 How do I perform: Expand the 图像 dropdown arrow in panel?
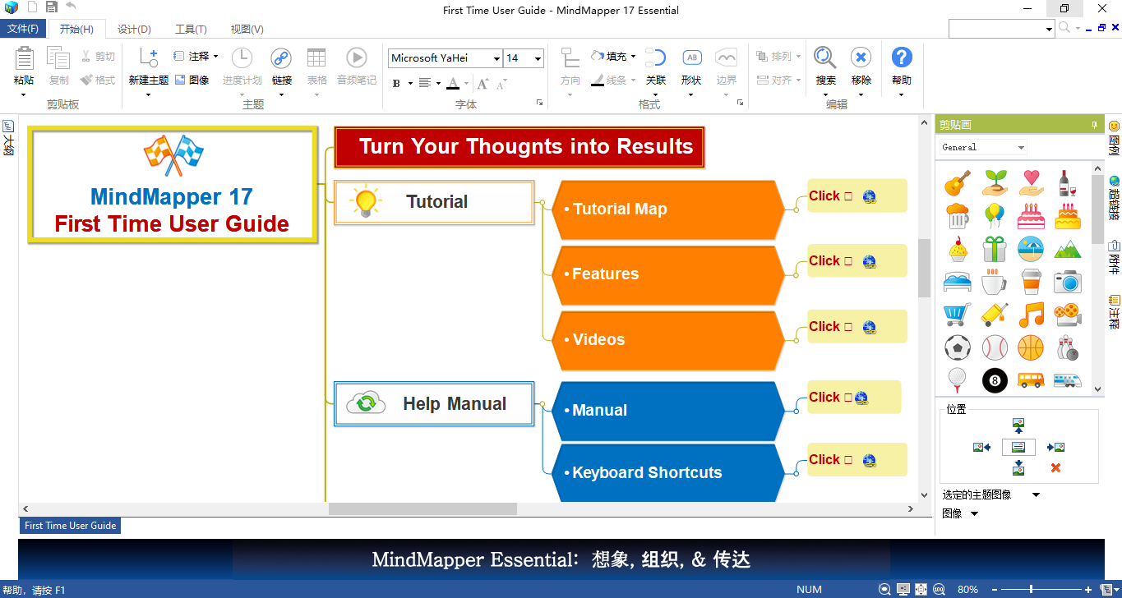click(x=975, y=513)
